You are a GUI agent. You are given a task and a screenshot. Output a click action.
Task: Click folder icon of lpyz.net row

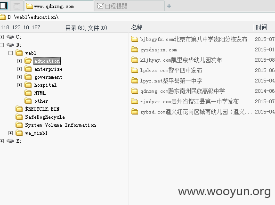[135, 81]
